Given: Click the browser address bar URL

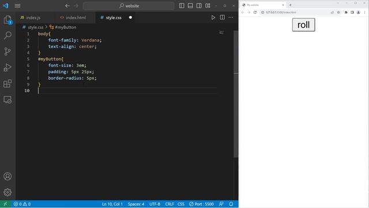Looking at the screenshot, I should [281, 12].
